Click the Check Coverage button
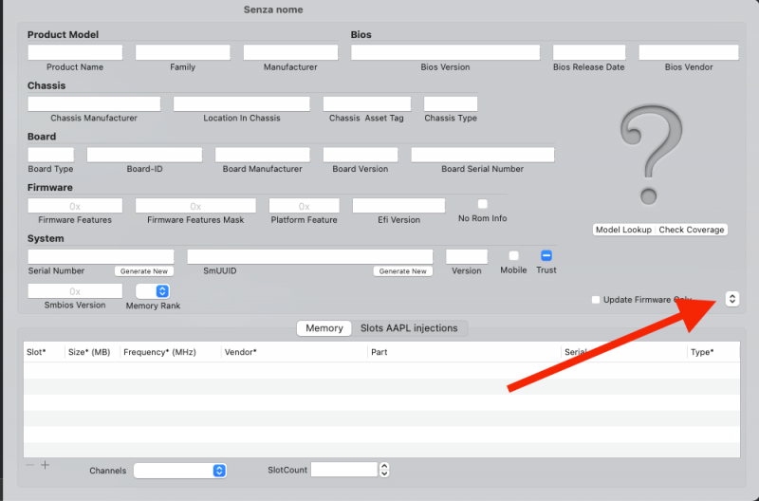 pyautogui.click(x=692, y=230)
